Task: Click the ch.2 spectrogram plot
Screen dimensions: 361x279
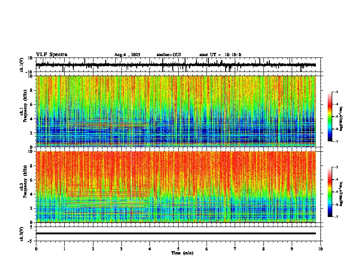Action: click(x=175, y=187)
